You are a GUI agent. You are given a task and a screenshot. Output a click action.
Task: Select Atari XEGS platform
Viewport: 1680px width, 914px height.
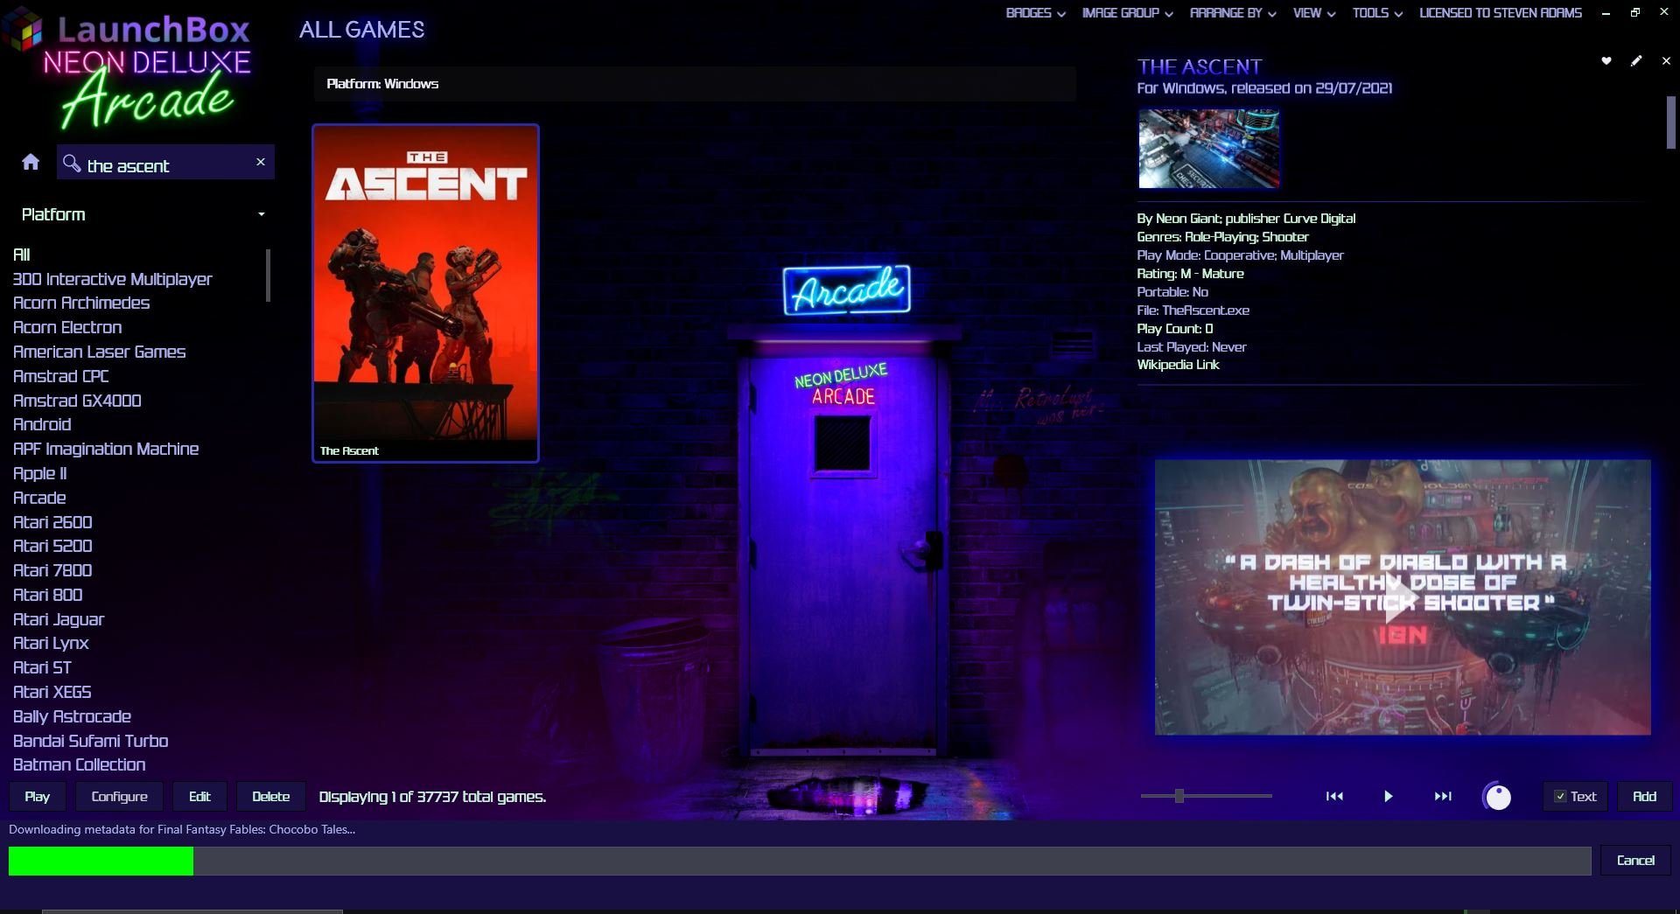pyautogui.click(x=52, y=692)
